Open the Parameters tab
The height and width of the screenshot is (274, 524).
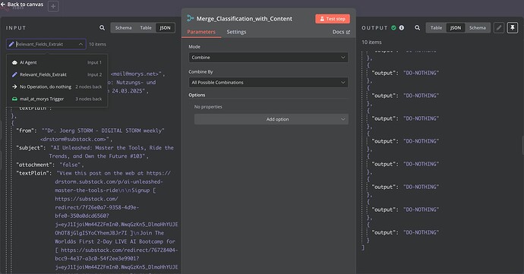pyautogui.click(x=201, y=32)
